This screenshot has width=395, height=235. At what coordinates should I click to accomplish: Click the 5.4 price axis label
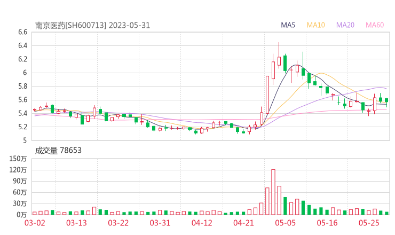[22, 113]
